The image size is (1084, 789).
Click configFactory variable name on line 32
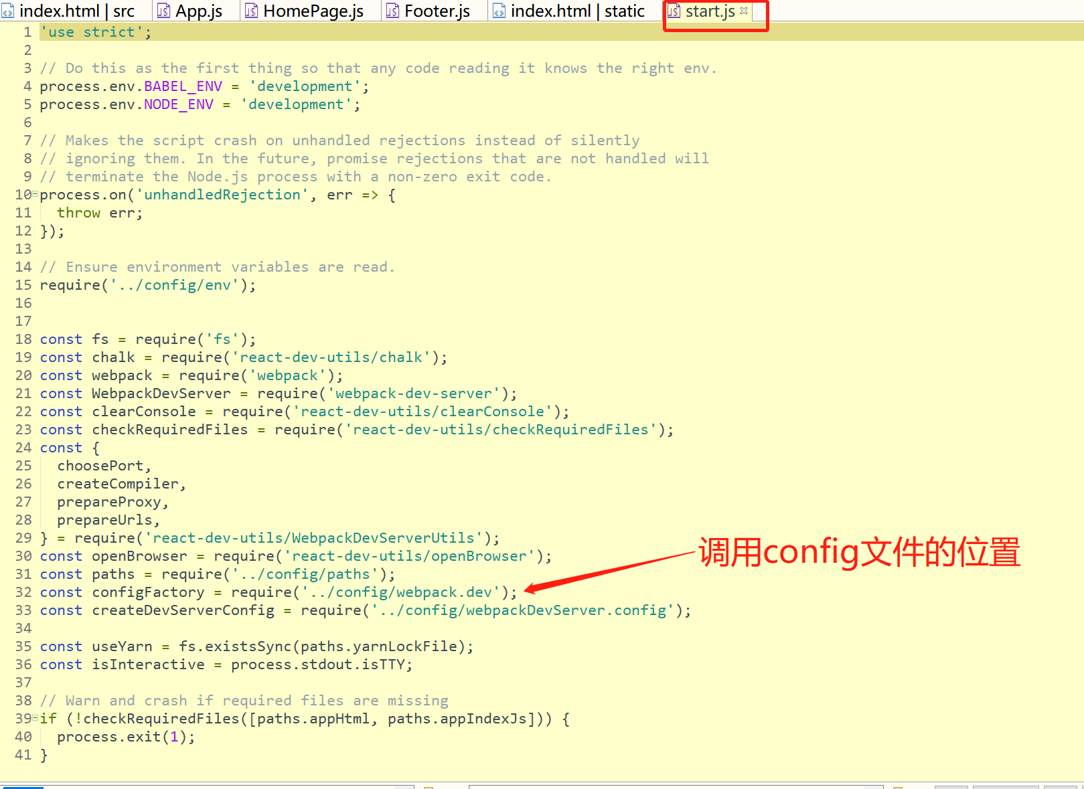coord(148,592)
